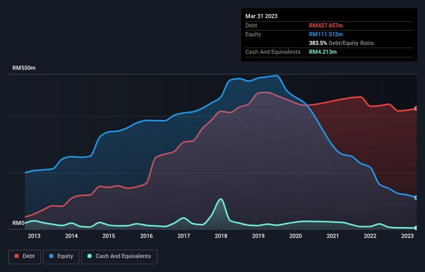This screenshot has width=425, height=272.
Task: Select the 2020 x-axis label
Action: click(296, 236)
